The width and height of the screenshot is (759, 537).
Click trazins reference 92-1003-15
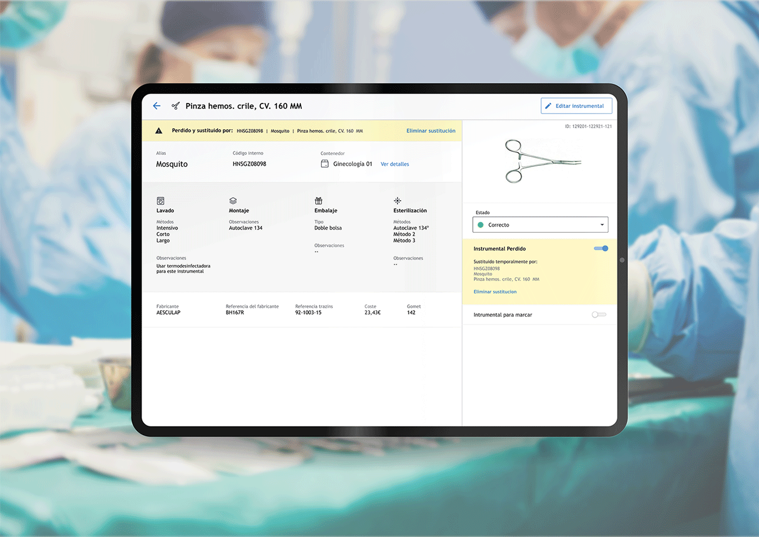(x=309, y=313)
